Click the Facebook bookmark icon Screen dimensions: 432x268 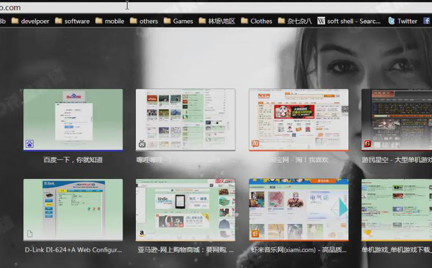tap(427, 21)
